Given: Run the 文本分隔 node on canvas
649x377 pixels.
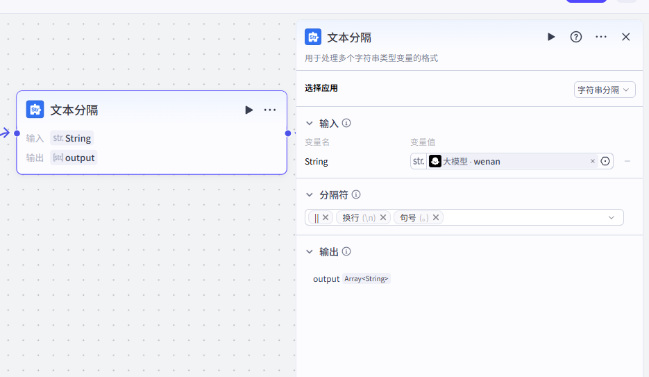Looking at the screenshot, I should tap(248, 110).
